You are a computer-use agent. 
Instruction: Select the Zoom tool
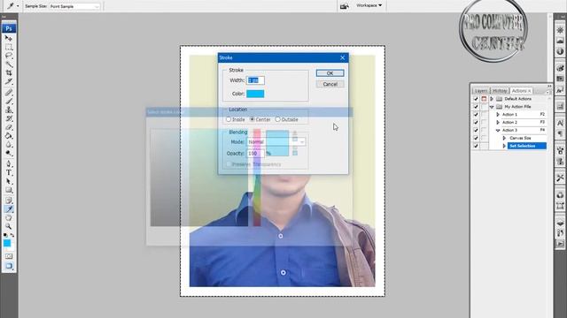tap(9, 226)
